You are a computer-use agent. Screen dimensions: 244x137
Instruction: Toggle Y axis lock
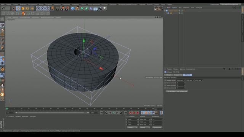43,8
